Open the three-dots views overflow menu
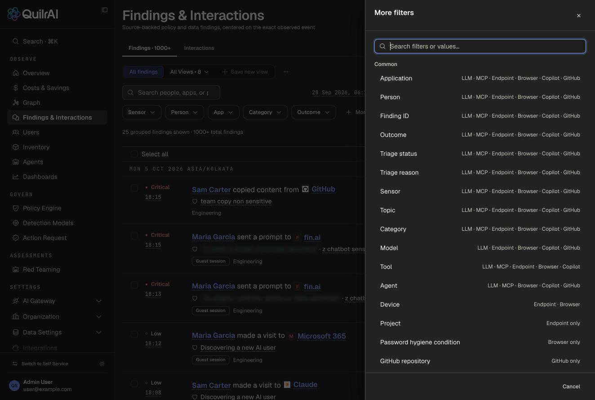This screenshot has height=400, width=595. click(286, 72)
